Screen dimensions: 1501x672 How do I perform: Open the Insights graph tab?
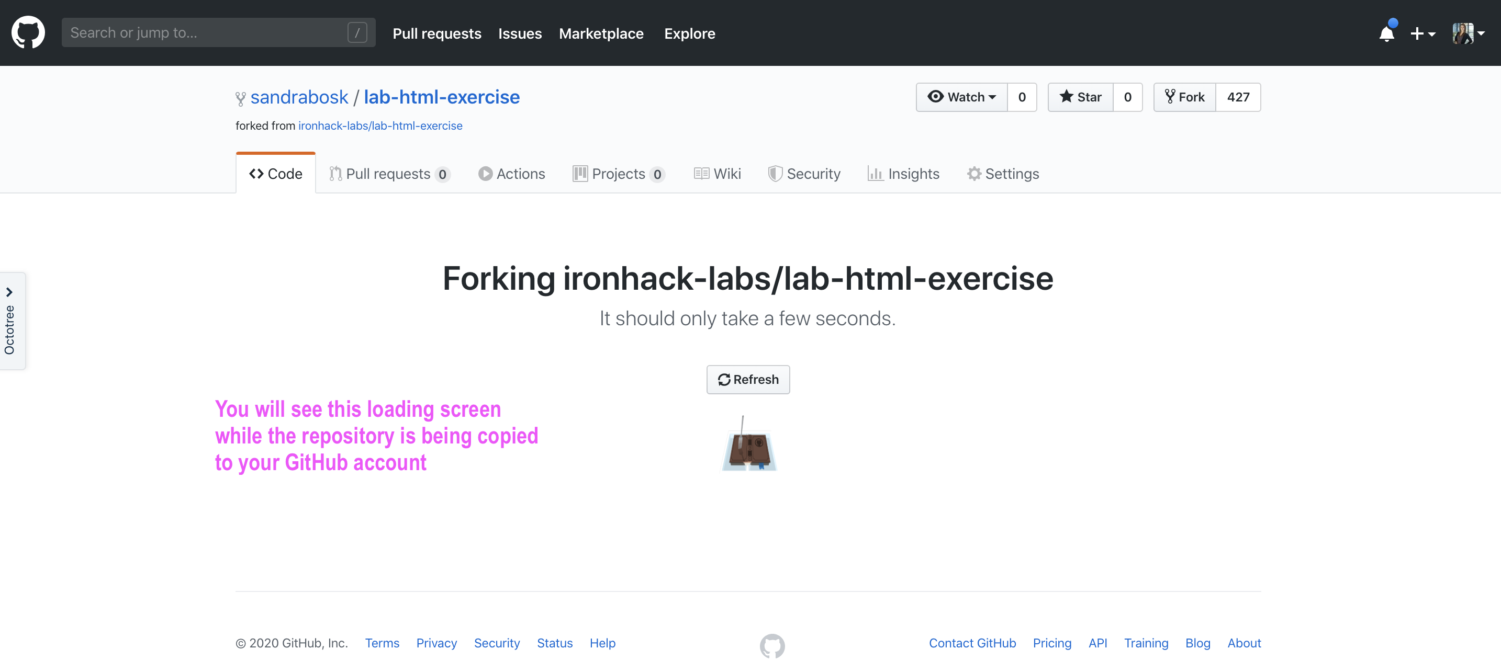pos(903,174)
